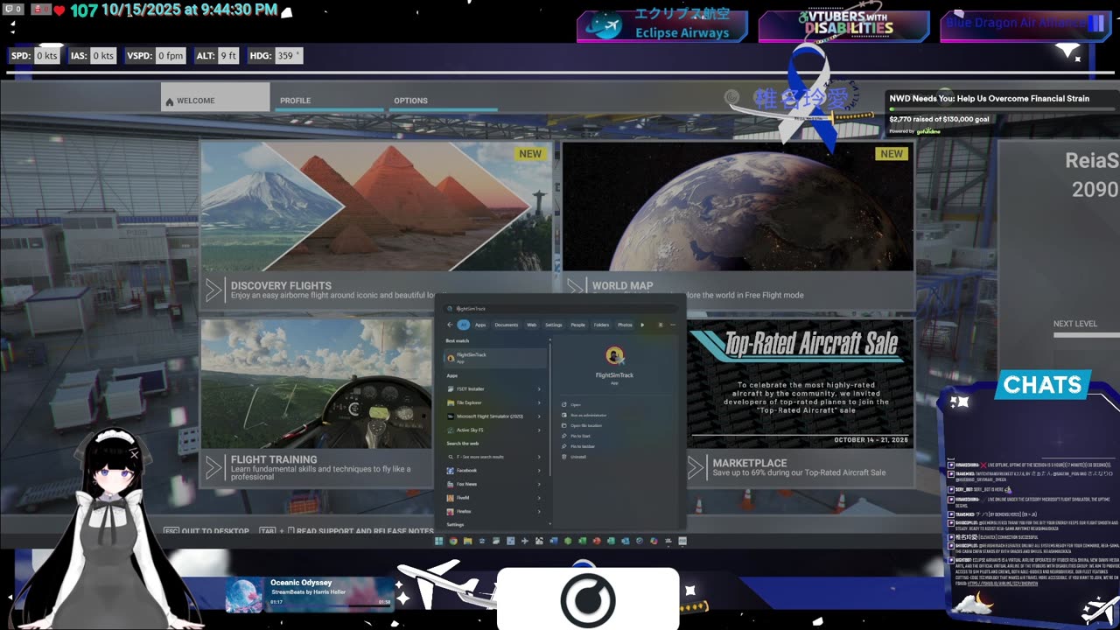The image size is (1120, 630).
Task: Click the HDG 359° readout
Action: (x=276, y=55)
